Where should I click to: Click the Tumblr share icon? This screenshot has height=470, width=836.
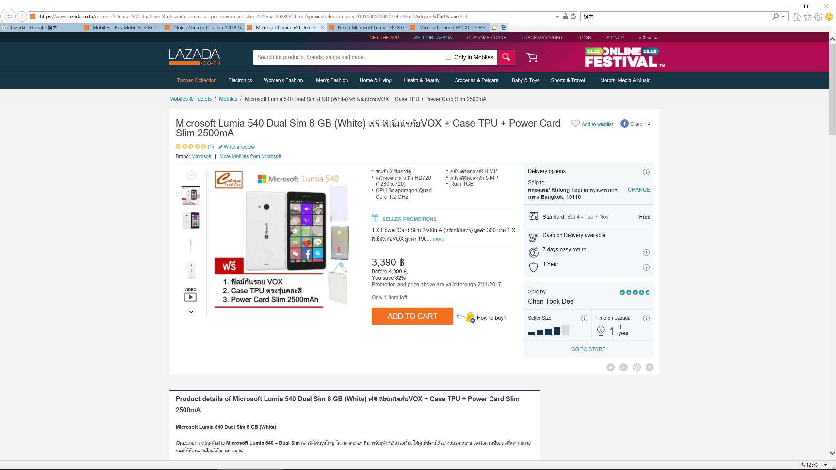pos(650,368)
